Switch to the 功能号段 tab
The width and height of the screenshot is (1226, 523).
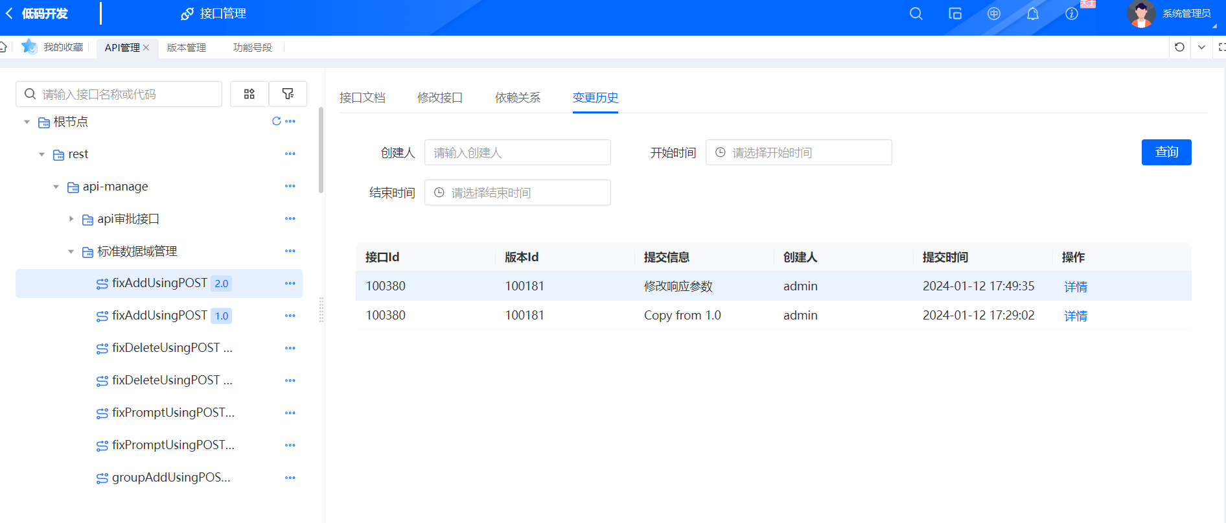coord(253,47)
